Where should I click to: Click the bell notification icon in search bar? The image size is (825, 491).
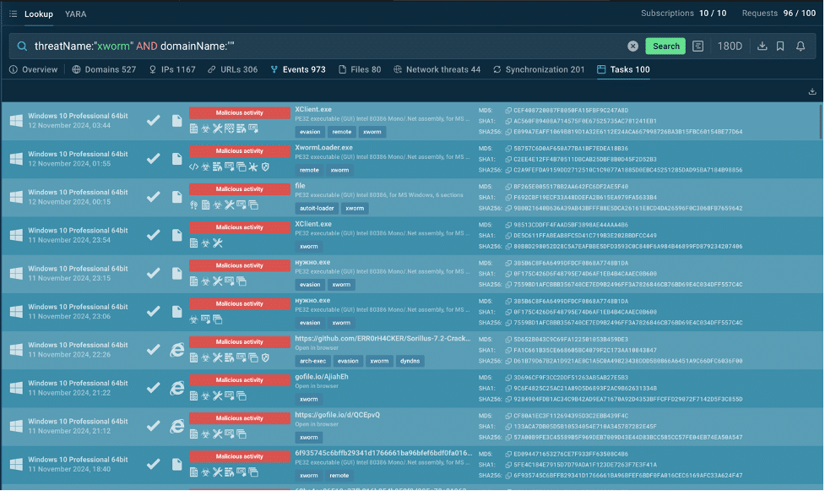(x=801, y=46)
